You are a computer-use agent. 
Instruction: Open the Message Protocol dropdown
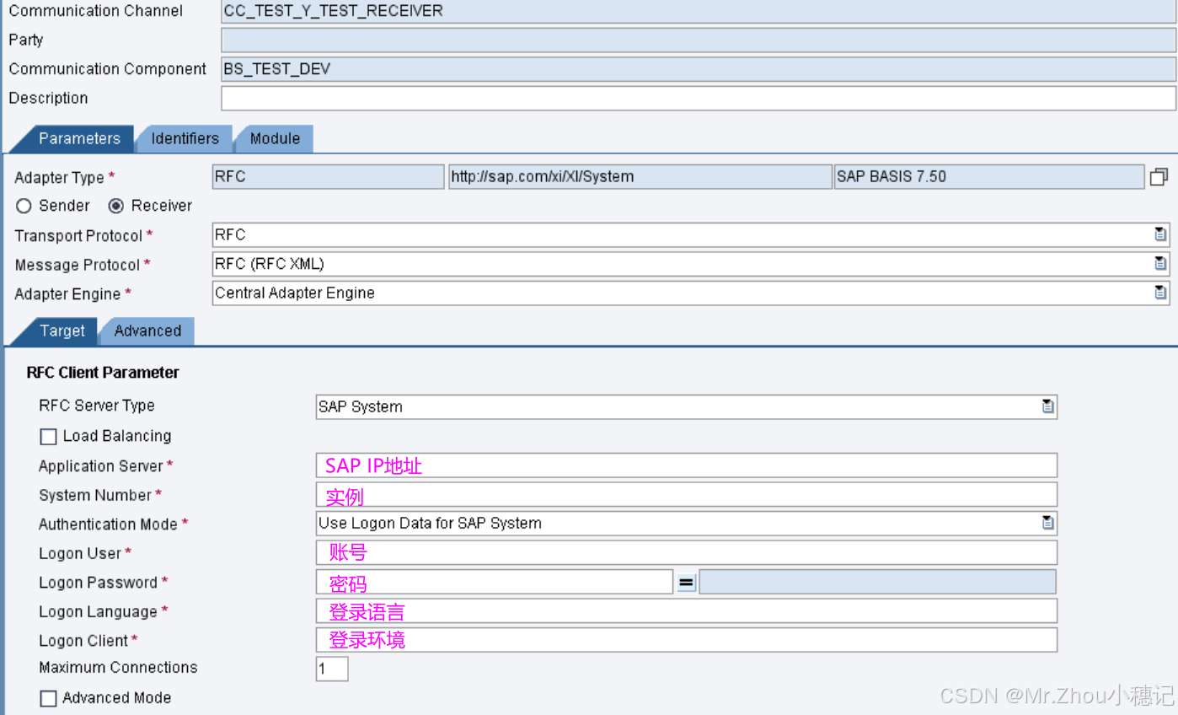point(1159,263)
